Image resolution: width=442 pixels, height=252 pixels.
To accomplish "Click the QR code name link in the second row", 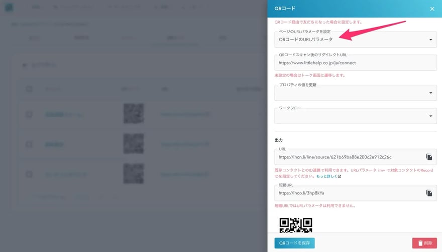I will coord(54,144).
